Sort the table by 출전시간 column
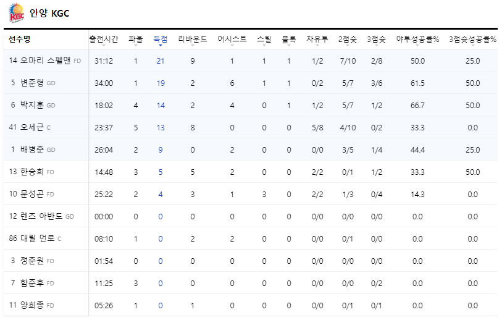Image resolution: width=502 pixels, height=320 pixels. (103, 40)
